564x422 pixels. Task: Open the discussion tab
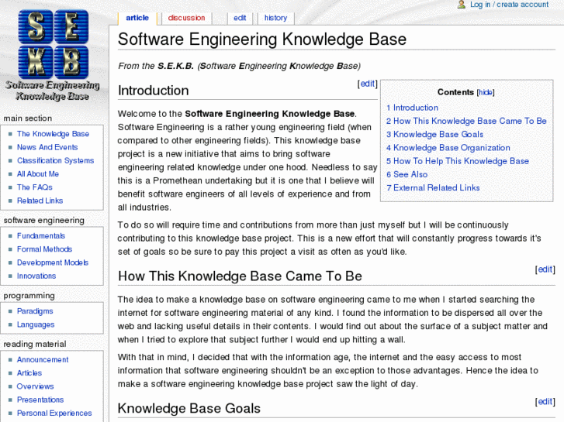click(x=186, y=18)
